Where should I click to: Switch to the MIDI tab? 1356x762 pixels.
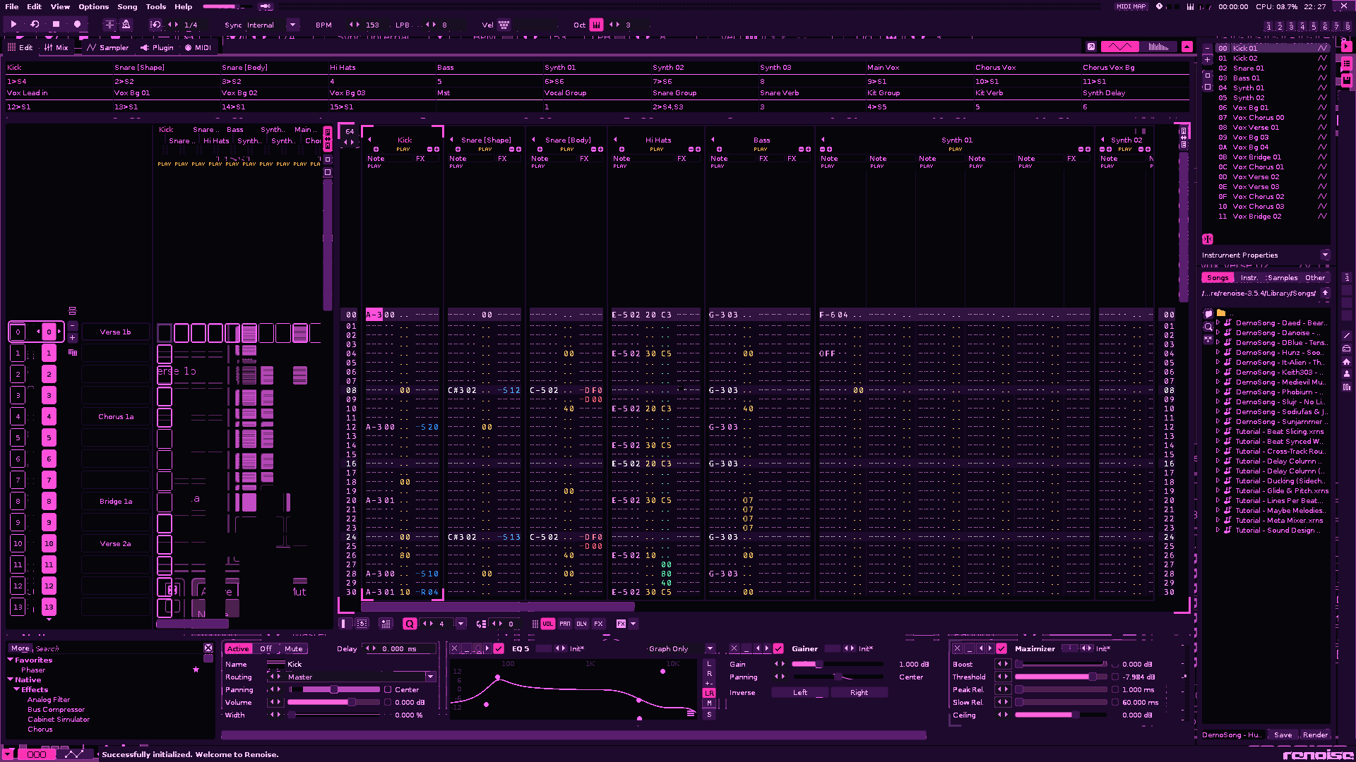pos(198,47)
